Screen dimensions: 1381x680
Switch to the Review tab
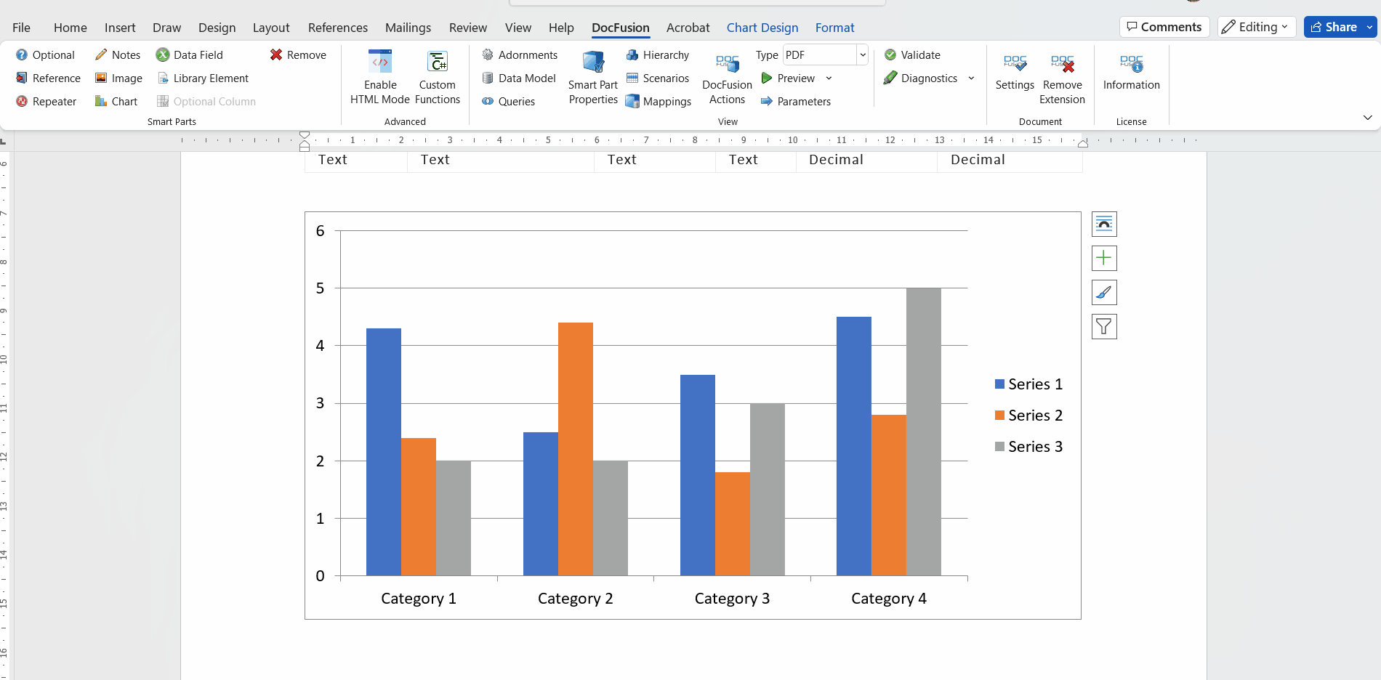pyautogui.click(x=468, y=28)
